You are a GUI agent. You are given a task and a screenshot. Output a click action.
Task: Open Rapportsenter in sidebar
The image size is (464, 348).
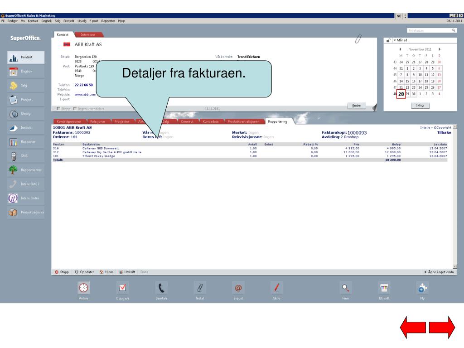coord(26,170)
